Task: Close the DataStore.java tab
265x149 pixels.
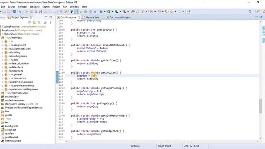Action: pyautogui.click(x=79, y=17)
